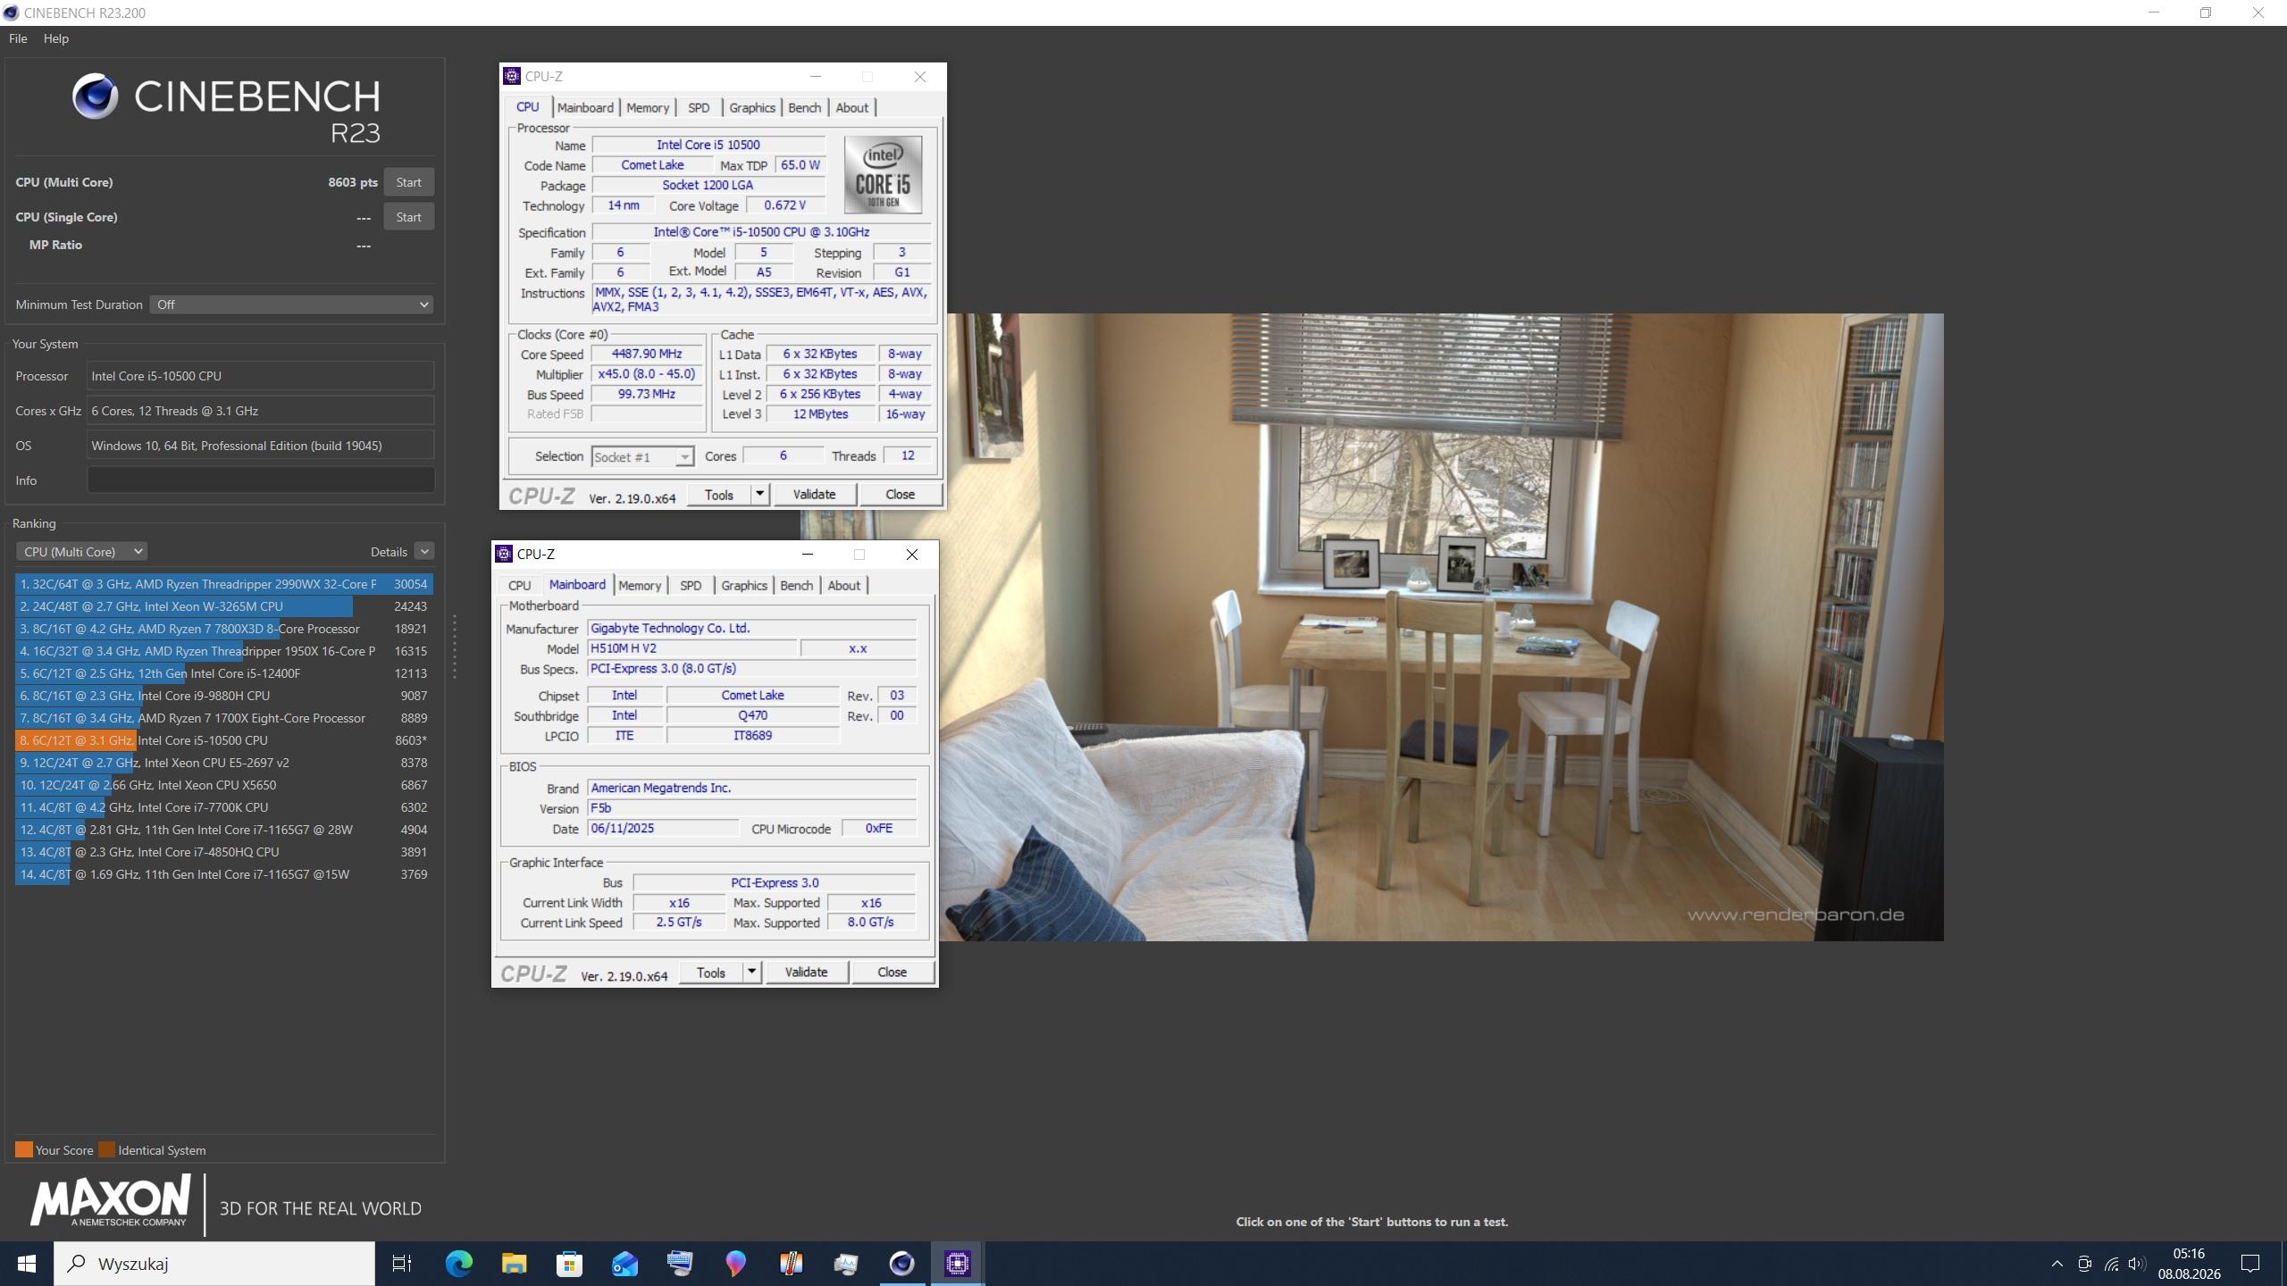The height and width of the screenshot is (1286, 2287).
Task: Click the taskbar clock showing 05:16
Action: (2189, 1264)
